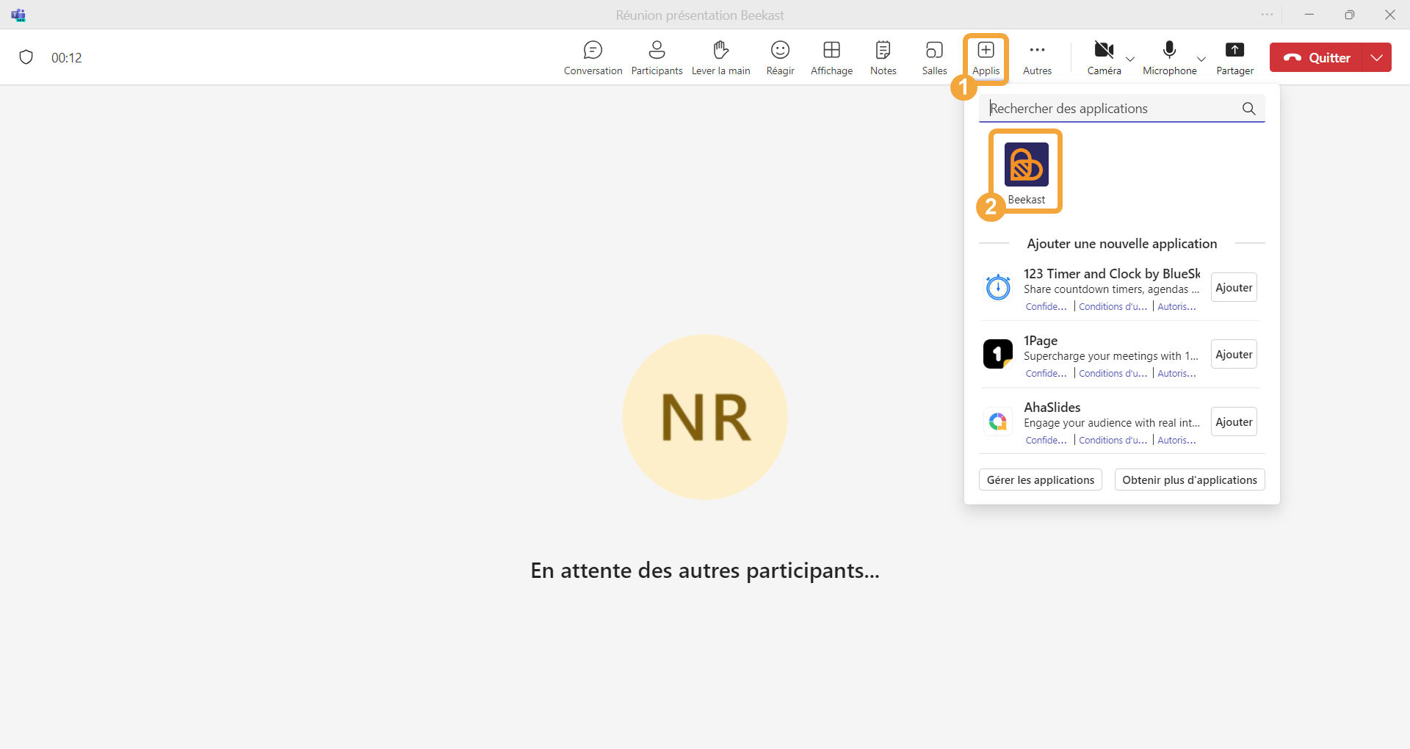
Task: Select the Beekast app tile
Action: [x=1026, y=172]
